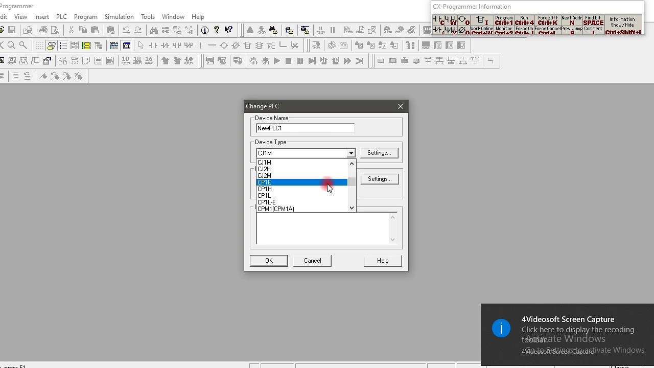
Task: Select CP1E in the device list
Action: point(301,182)
